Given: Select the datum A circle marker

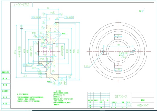Looking at the screenshot, I should (x=21, y=26).
